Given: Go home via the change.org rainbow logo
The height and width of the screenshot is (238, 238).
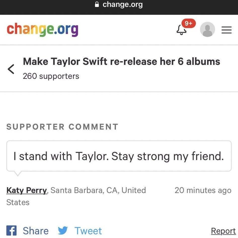Looking at the screenshot, I should 42,30.
